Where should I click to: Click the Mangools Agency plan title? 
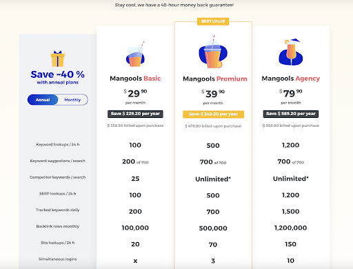[291, 79]
